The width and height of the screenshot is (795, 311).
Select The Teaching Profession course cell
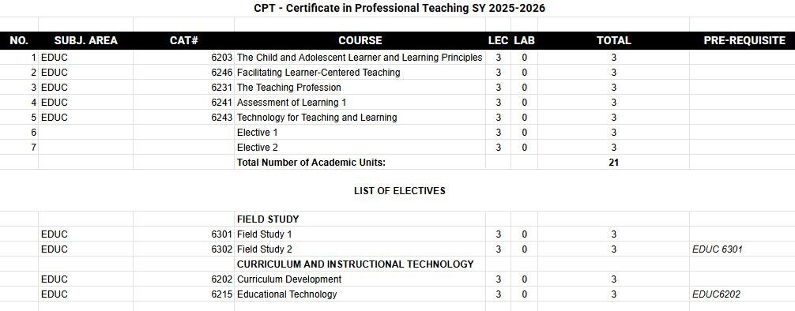360,88
